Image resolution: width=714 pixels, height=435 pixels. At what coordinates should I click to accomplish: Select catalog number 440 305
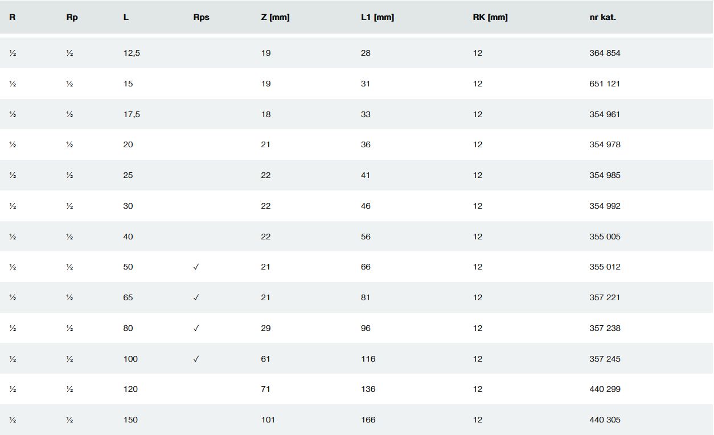coord(605,420)
